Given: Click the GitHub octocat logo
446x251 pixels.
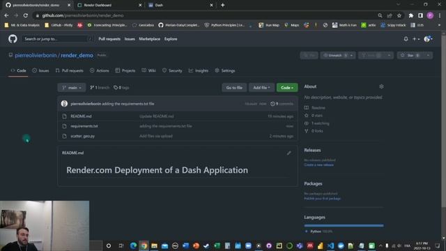Looking at the screenshot, I should tap(13, 39).
